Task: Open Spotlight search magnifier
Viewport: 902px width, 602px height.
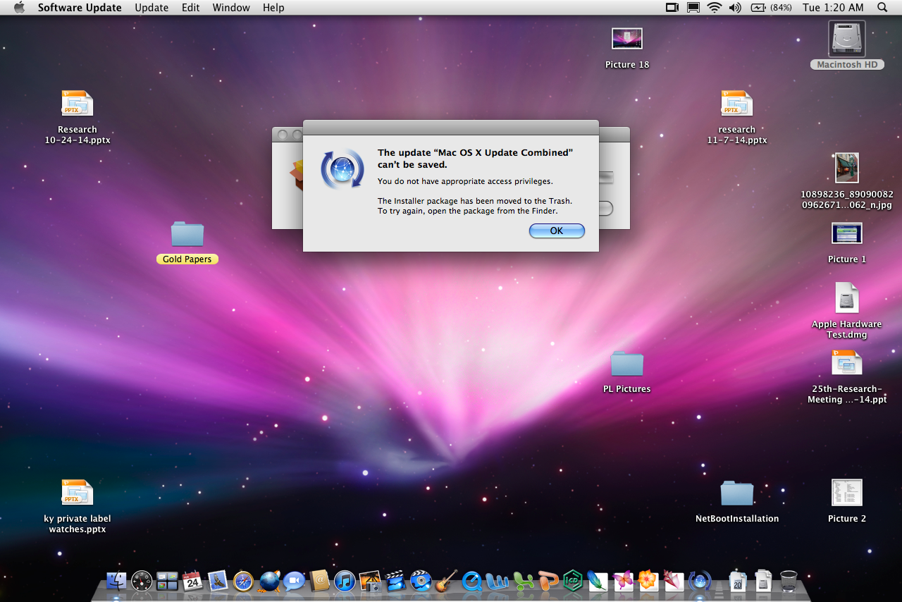Action: coord(882,8)
